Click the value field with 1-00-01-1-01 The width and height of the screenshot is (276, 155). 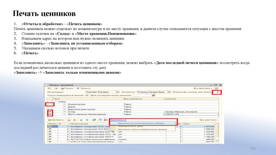[x=191, y=114]
